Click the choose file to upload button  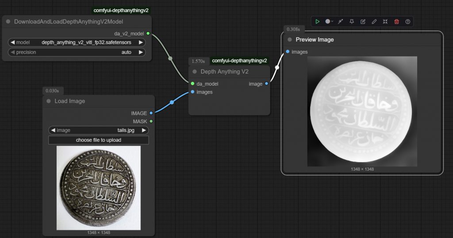[x=99, y=140]
